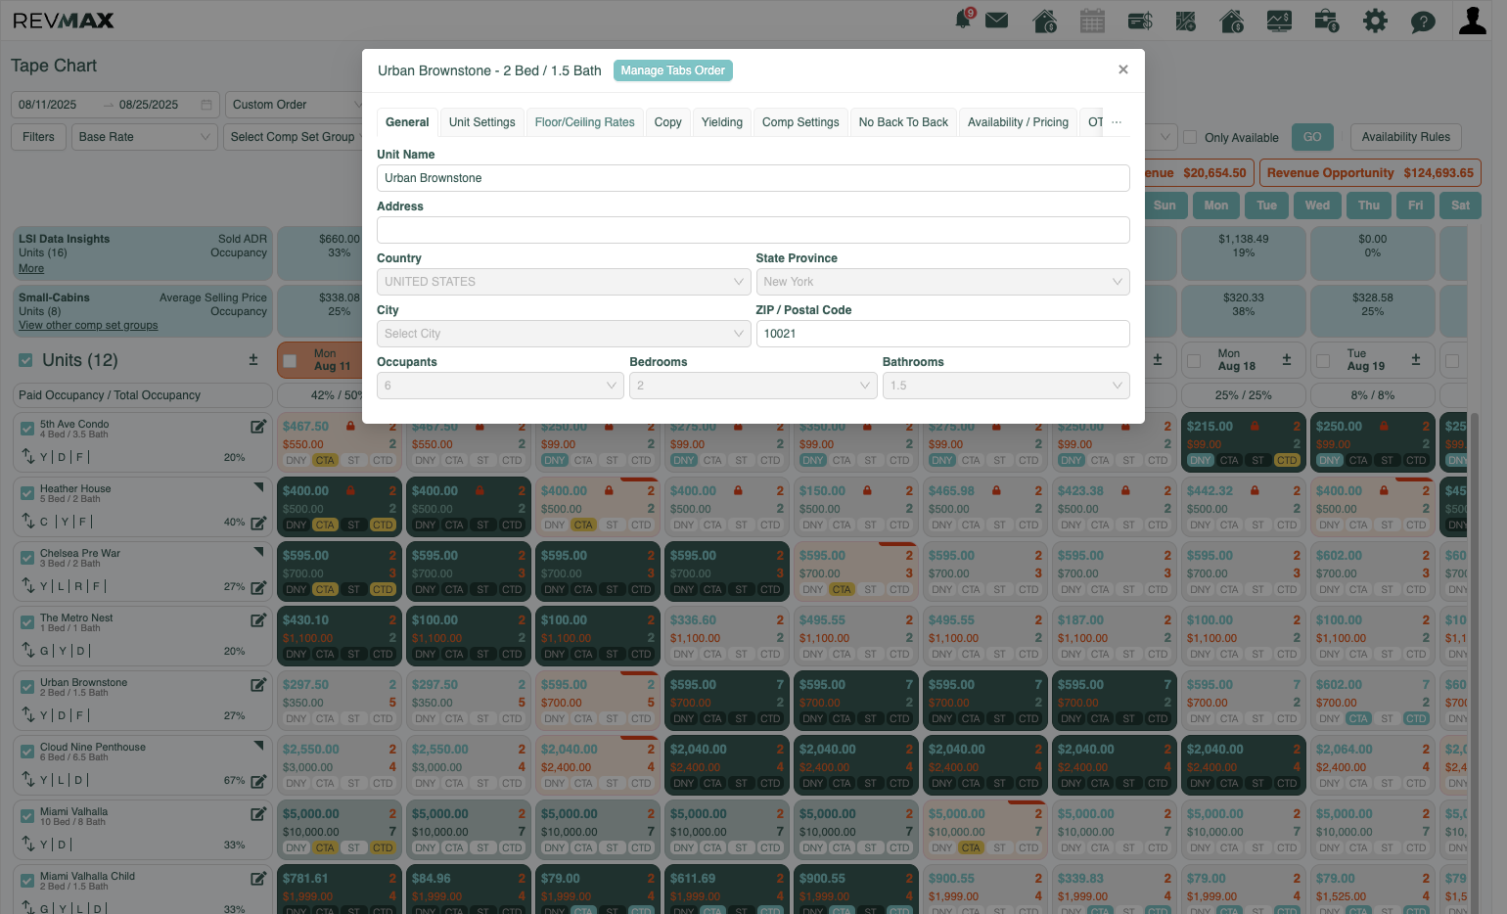
Task: Enable the Only Available checkbox
Action: click(x=1191, y=137)
